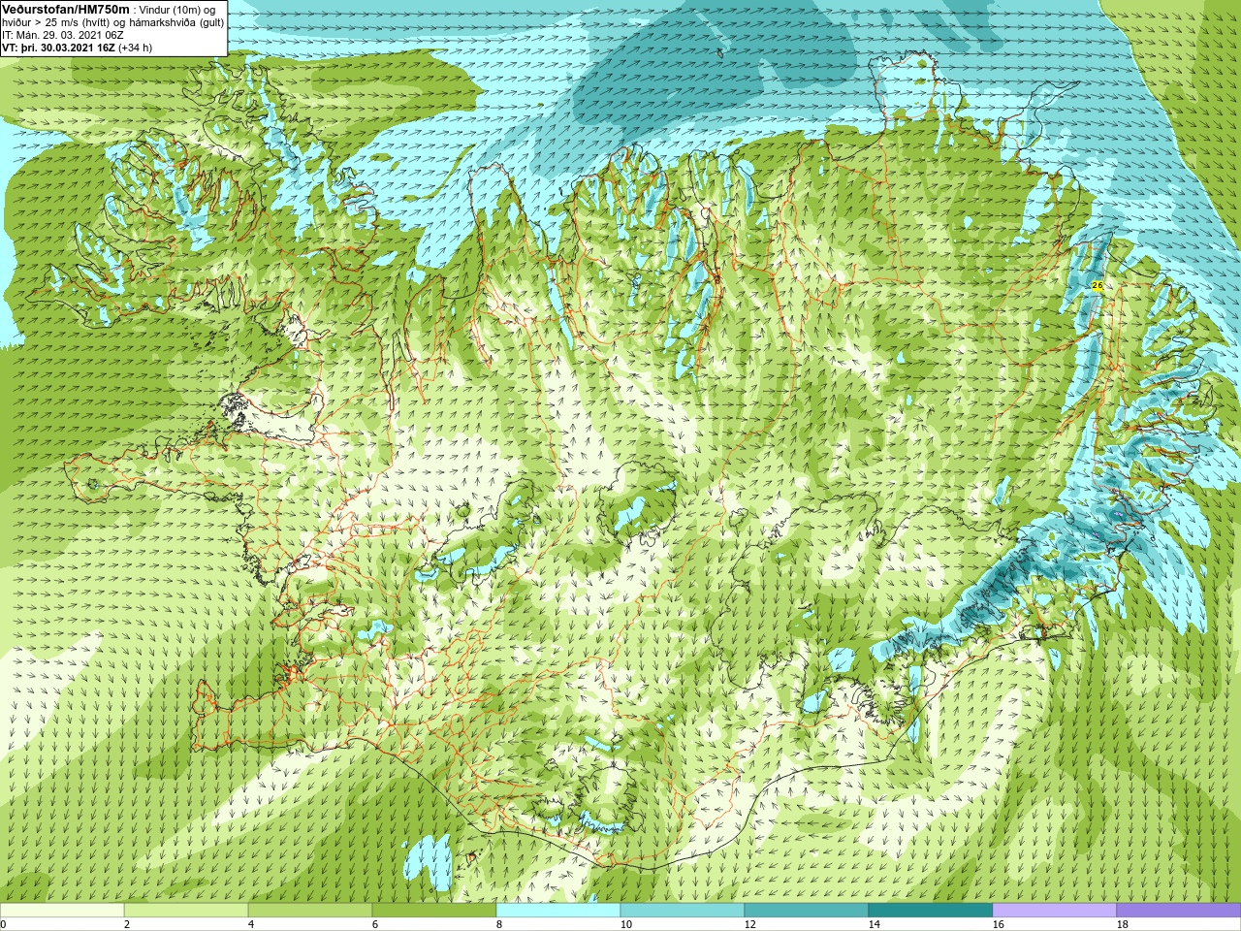This screenshot has height=931, width=1241.
Task: Click legend scale label '8'
Action: tap(499, 924)
